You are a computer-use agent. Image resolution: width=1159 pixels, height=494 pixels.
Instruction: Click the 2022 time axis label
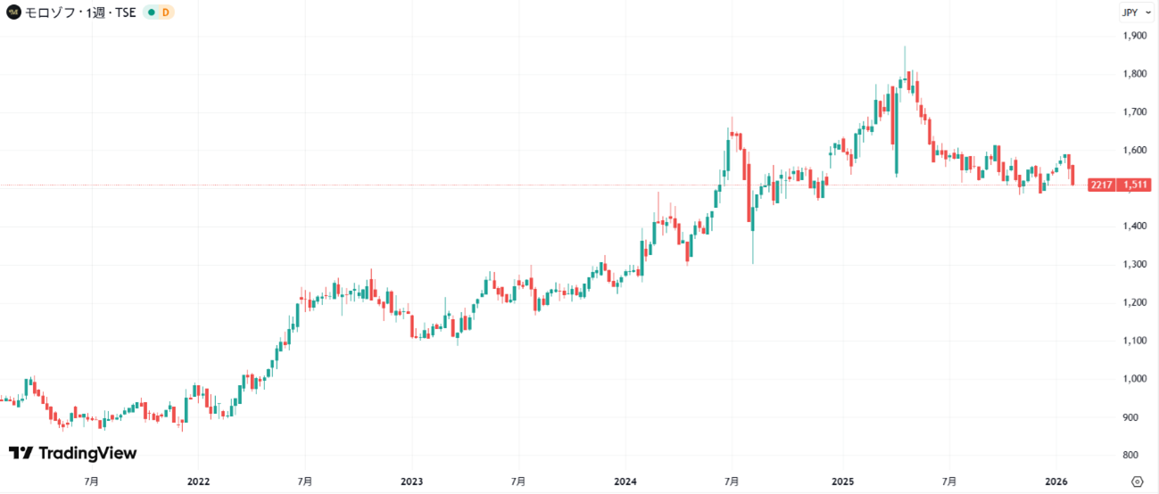click(x=198, y=482)
